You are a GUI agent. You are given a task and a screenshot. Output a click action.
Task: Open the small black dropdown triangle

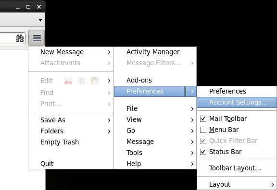coord(40,20)
